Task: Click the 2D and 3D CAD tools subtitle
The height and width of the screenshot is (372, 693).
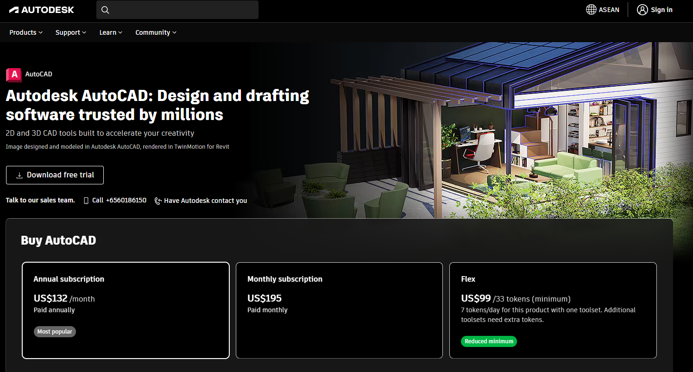Action: 100,133
